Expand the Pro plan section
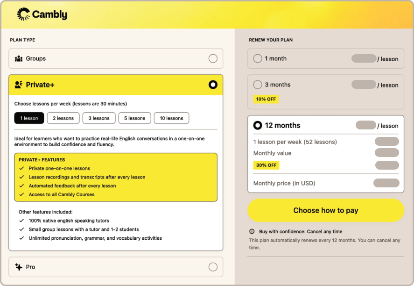Viewport: 414px width, 286px height. [x=116, y=267]
